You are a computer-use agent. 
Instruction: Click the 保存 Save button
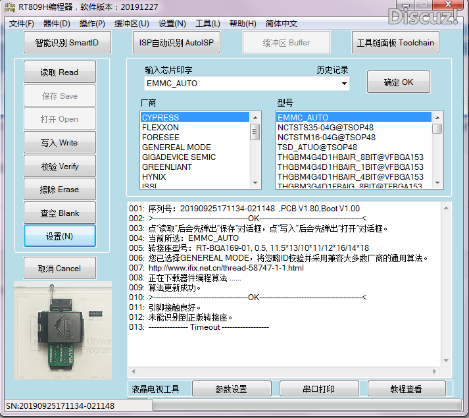point(59,95)
